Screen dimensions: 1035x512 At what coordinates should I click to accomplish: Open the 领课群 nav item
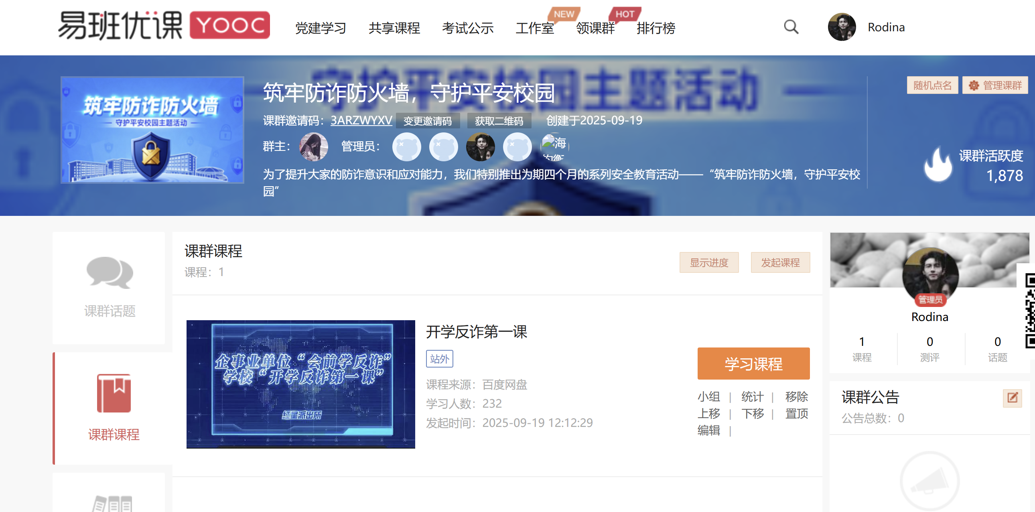[x=595, y=28]
